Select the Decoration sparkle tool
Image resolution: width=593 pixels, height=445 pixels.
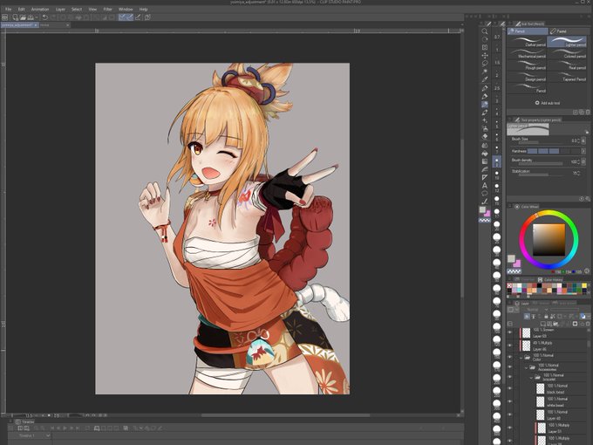click(x=485, y=120)
